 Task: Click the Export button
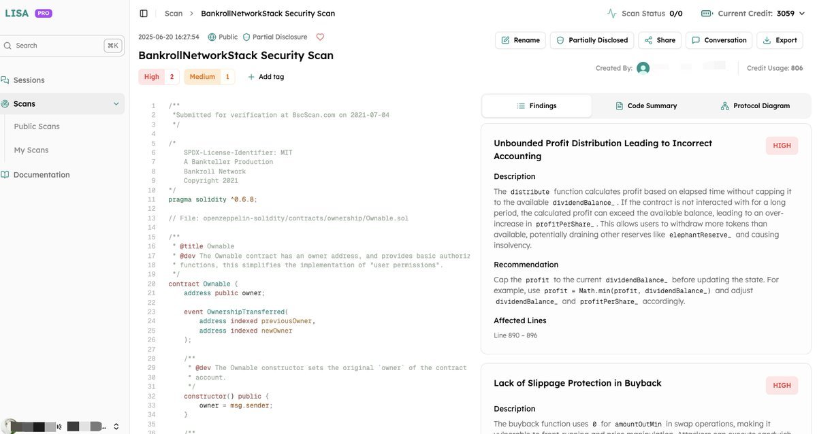[780, 40]
